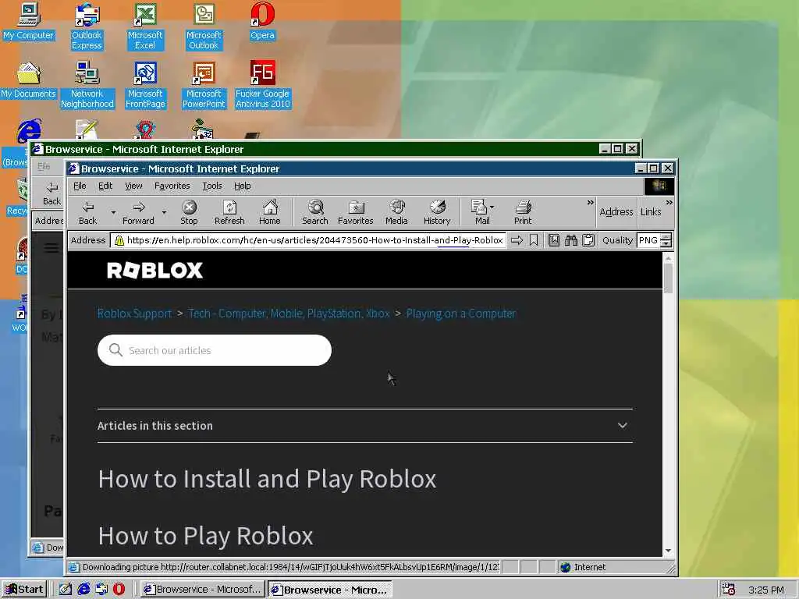Stop the page loading

[189, 212]
